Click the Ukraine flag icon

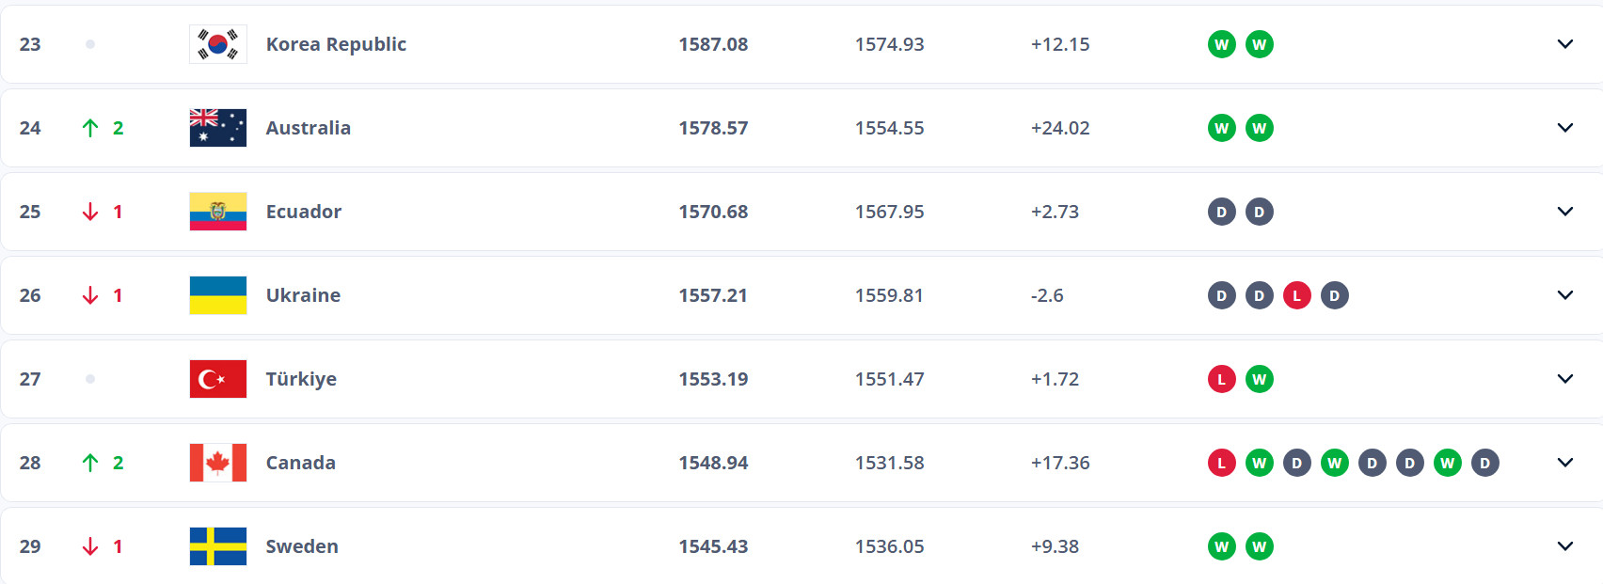pos(218,295)
